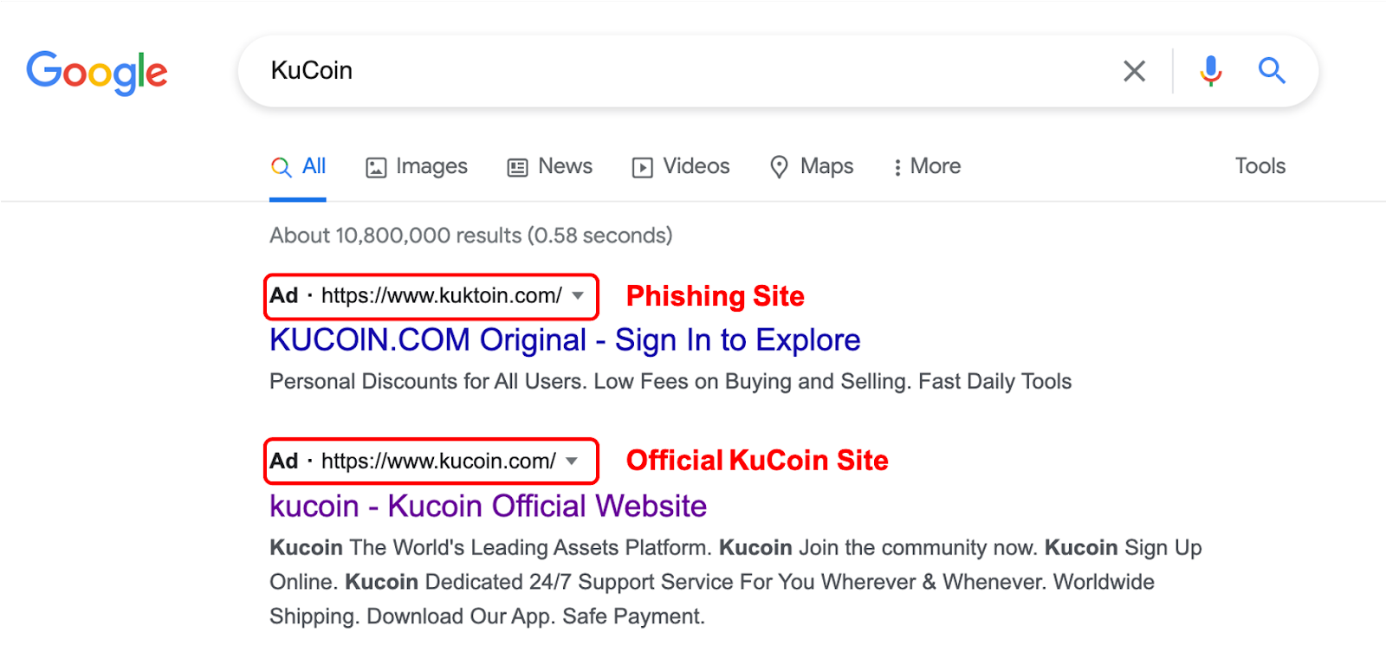This screenshot has height=665, width=1386.
Task: Click the Images tab icon
Action: (376, 167)
